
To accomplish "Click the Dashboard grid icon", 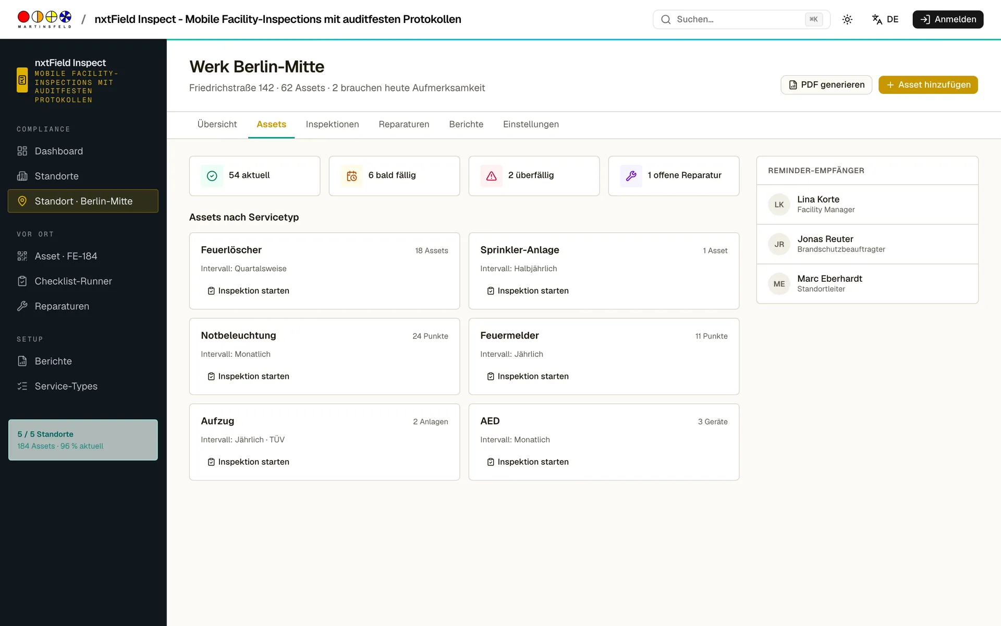I will pos(22,151).
